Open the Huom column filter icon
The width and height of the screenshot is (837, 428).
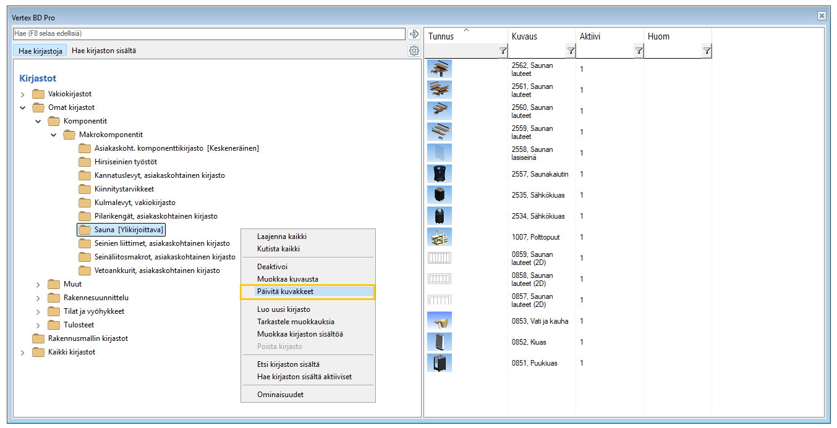point(707,51)
